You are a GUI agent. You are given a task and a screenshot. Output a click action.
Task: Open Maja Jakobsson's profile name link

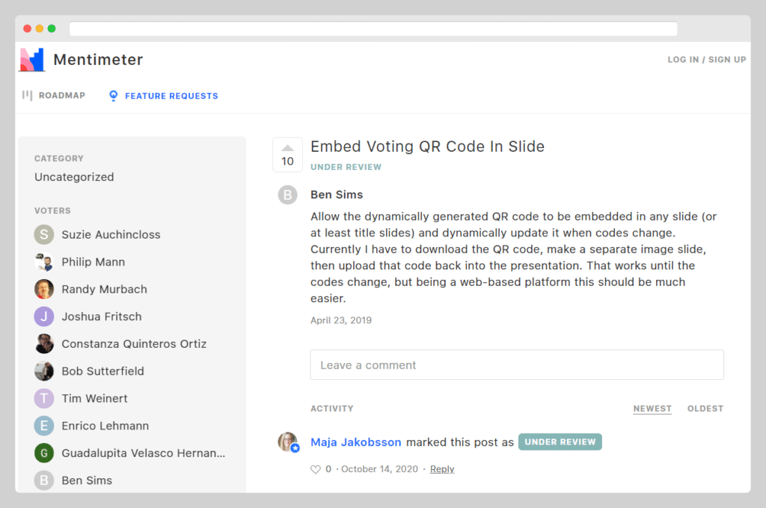pos(355,442)
